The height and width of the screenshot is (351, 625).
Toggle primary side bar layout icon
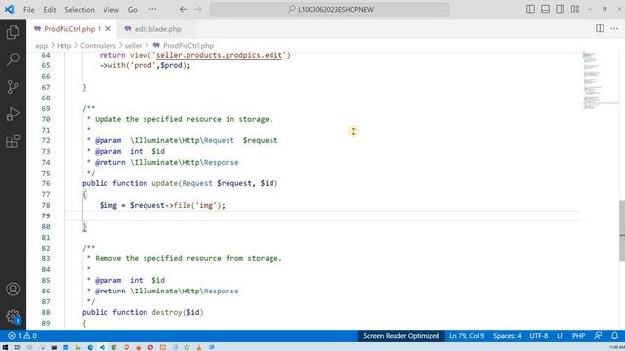click(530, 9)
